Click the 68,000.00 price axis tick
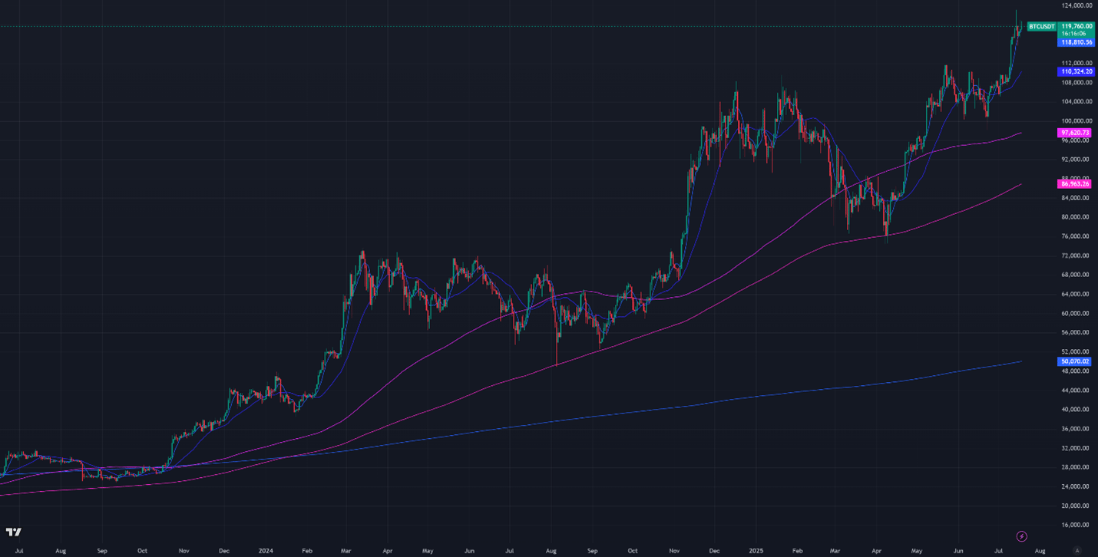Viewport: 1098px width, 557px height. (x=1075, y=275)
